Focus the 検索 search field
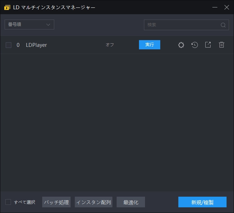 (186, 25)
